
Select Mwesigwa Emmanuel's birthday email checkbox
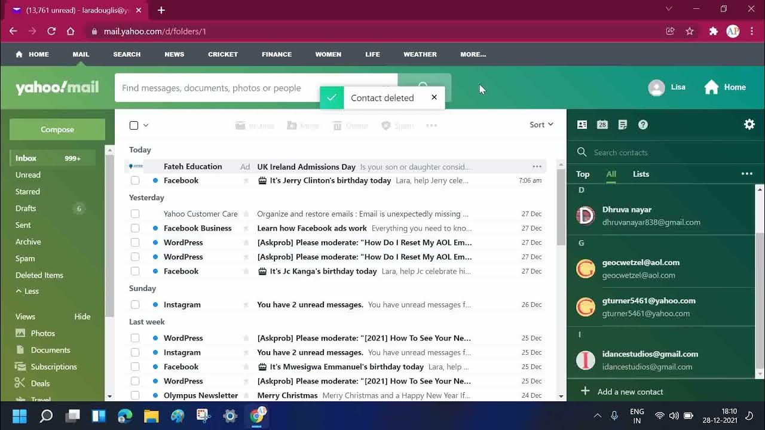tap(135, 367)
